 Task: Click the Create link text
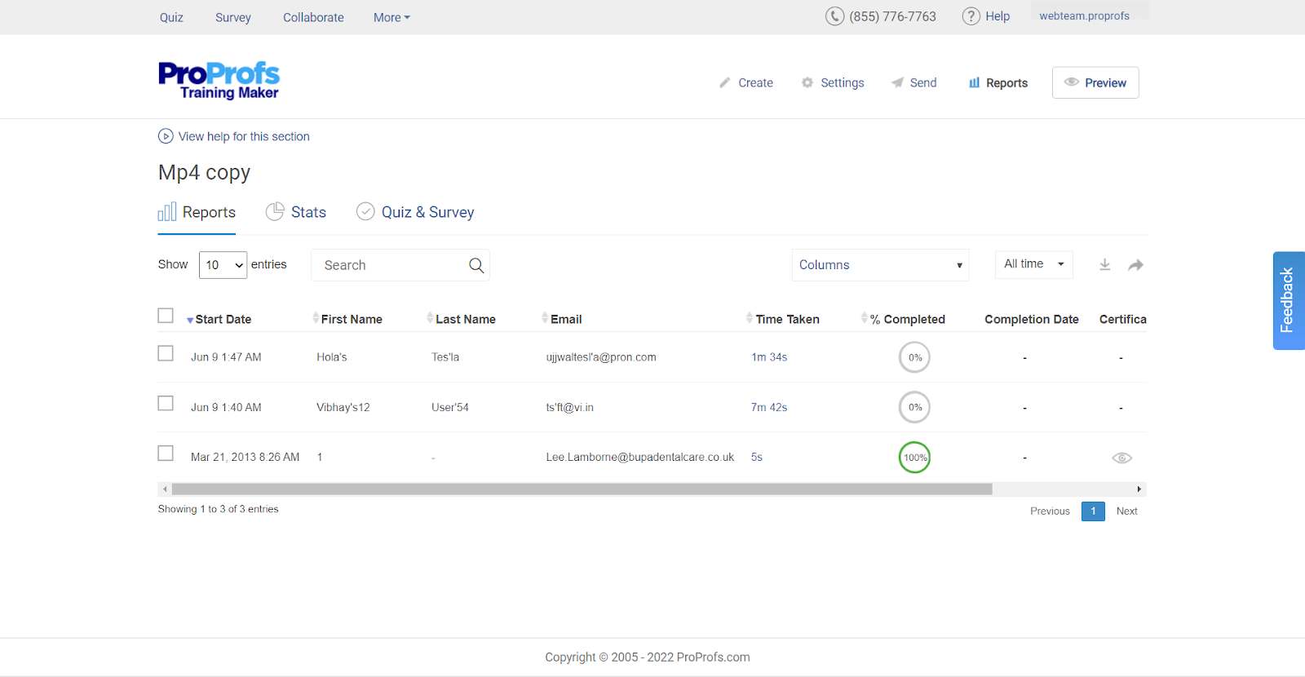click(755, 82)
